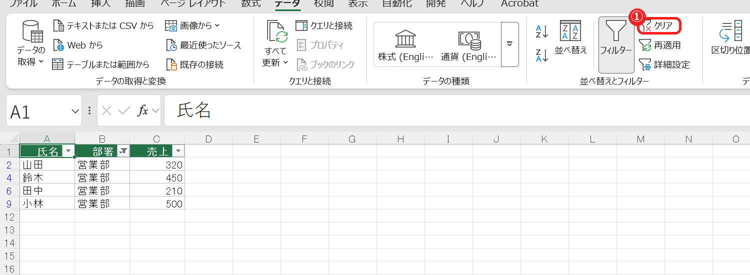
Task: Select cell containing 鈴木
Action: [47, 177]
